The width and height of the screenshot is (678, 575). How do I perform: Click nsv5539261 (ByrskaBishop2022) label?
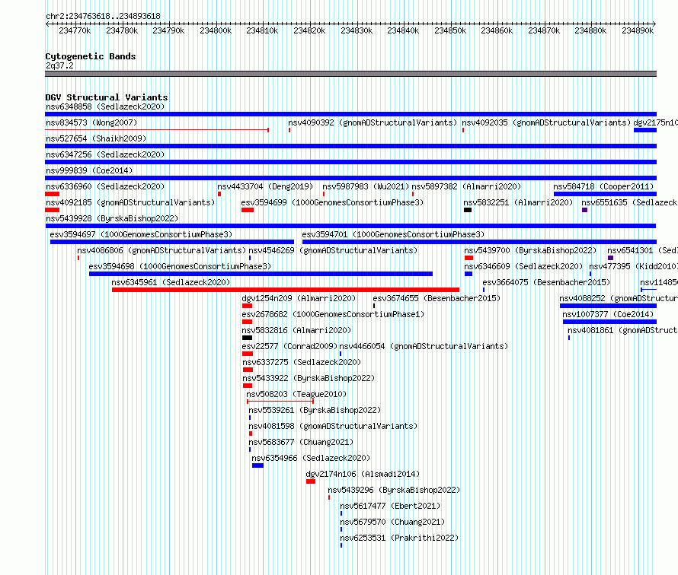tap(315, 410)
